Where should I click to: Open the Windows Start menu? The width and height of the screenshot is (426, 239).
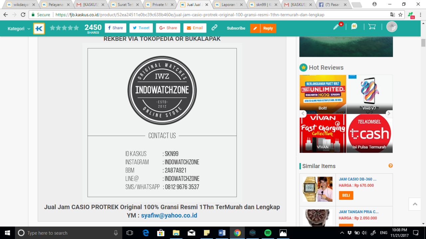(7, 233)
